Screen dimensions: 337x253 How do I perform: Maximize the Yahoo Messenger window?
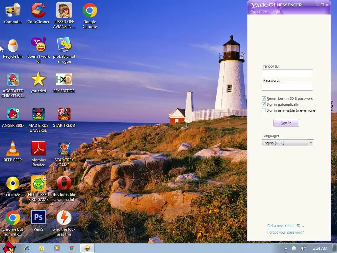tap(322, 5)
